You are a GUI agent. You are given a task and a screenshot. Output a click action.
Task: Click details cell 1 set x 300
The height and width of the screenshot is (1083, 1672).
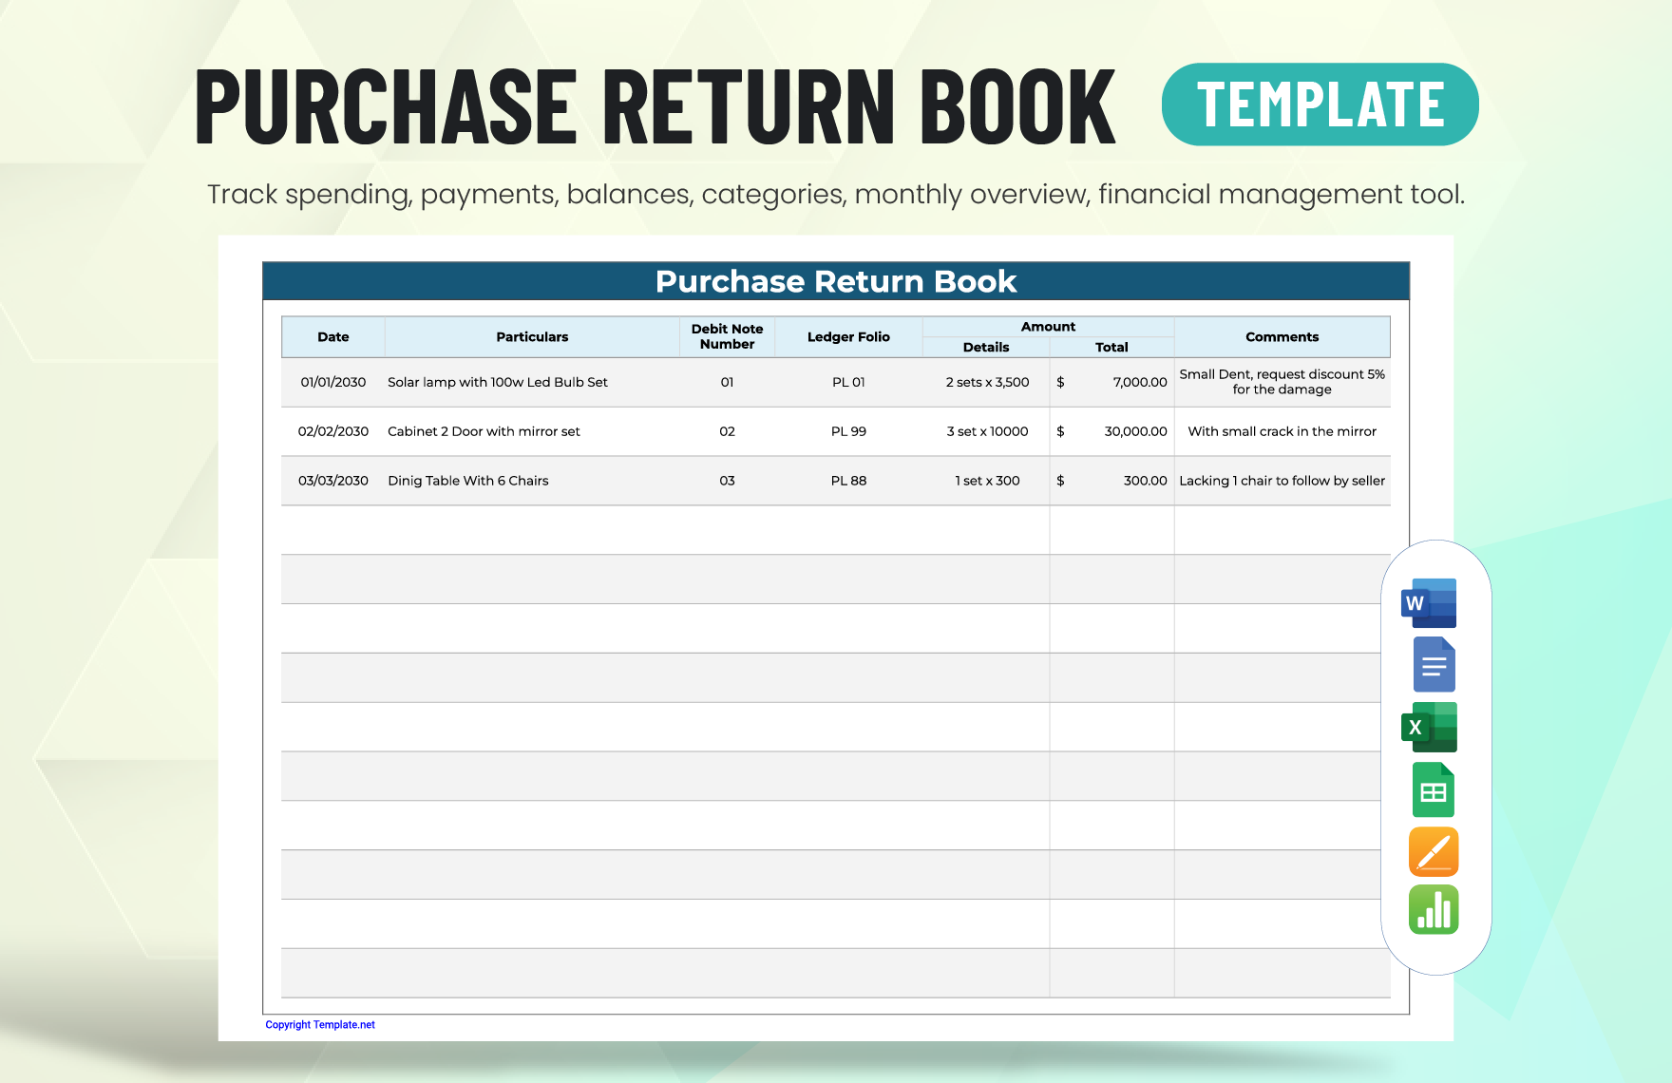click(987, 481)
